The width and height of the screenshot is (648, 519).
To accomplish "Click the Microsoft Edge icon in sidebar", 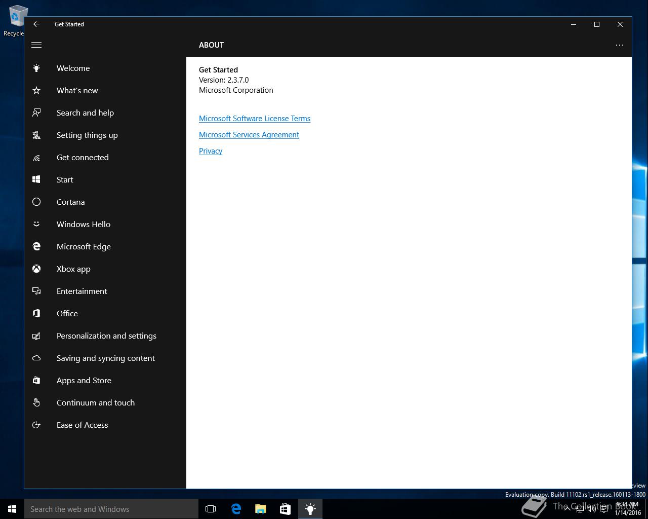I will pos(36,246).
